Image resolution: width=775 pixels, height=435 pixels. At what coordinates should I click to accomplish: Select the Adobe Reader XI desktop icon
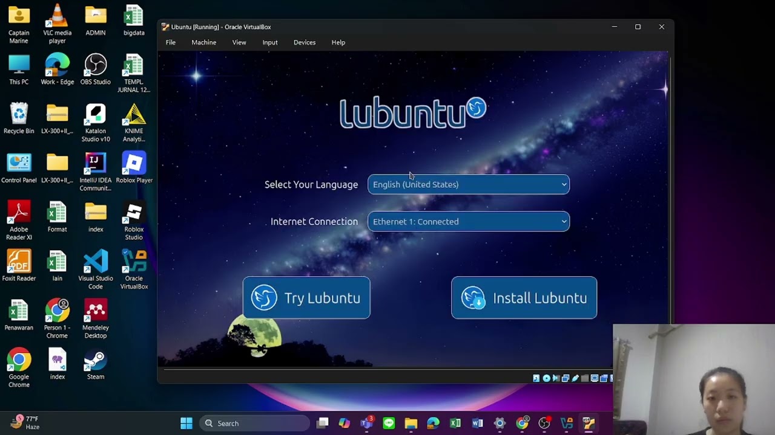(19, 221)
